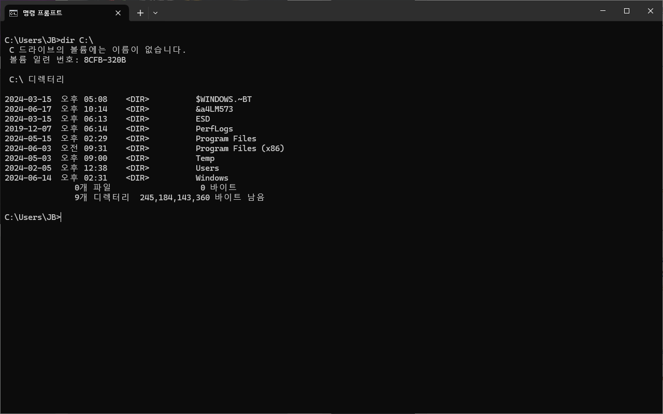
Task: Click the 245,184,143,360 free bytes value
Action: pos(175,198)
